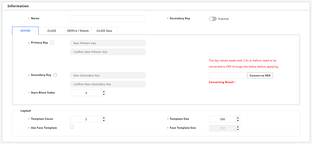Click up arrow on Template Count
The image size is (312, 144).
tap(104, 118)
